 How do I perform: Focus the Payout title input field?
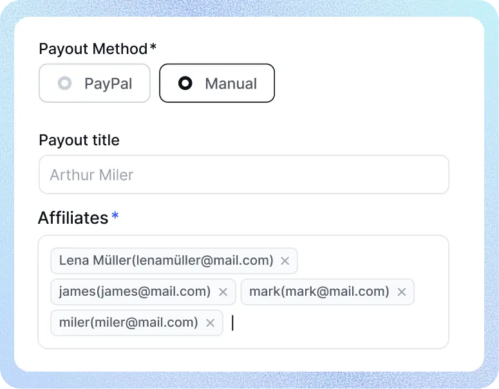[243, 174]
